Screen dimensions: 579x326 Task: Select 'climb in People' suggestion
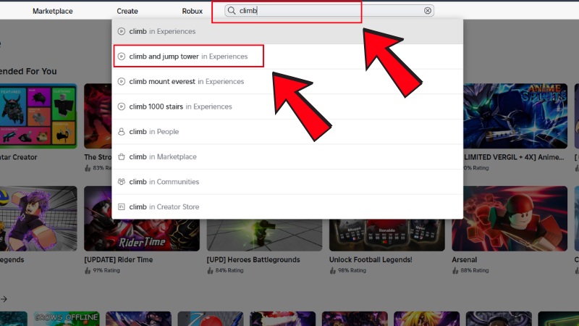287,132
